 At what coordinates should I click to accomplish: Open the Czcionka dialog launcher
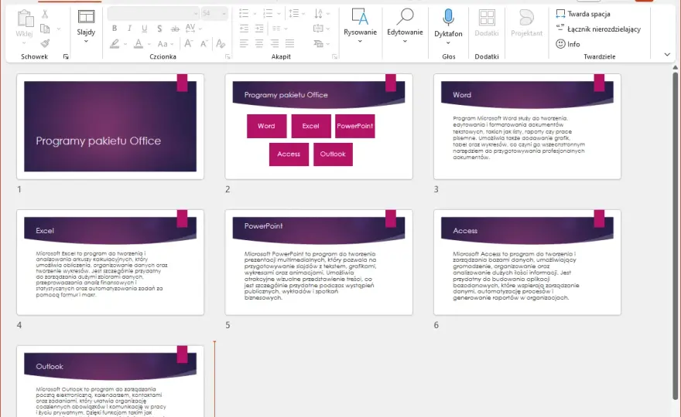click(x=228, y=57)
